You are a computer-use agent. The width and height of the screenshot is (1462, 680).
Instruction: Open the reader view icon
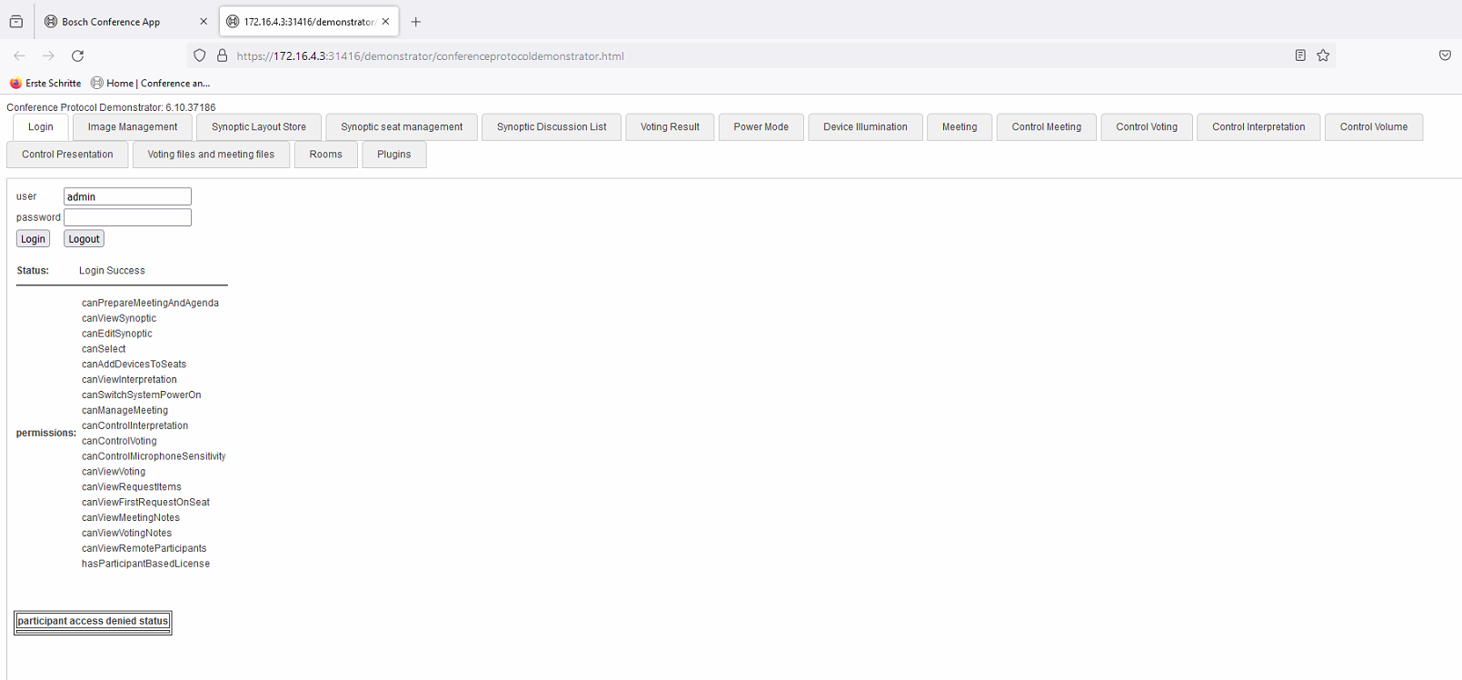[x=1300, y=55]
